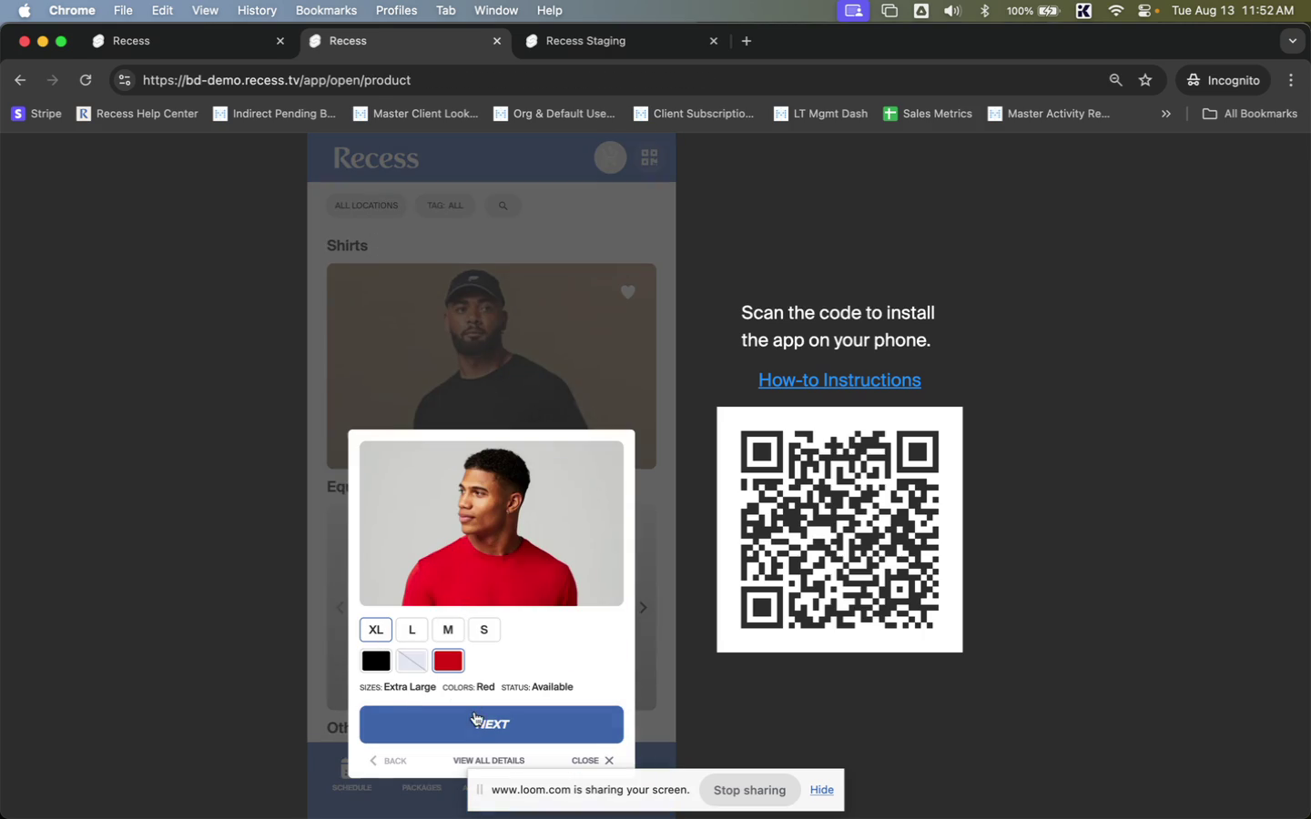Open the TAG: ALL filter

(445, 206)
